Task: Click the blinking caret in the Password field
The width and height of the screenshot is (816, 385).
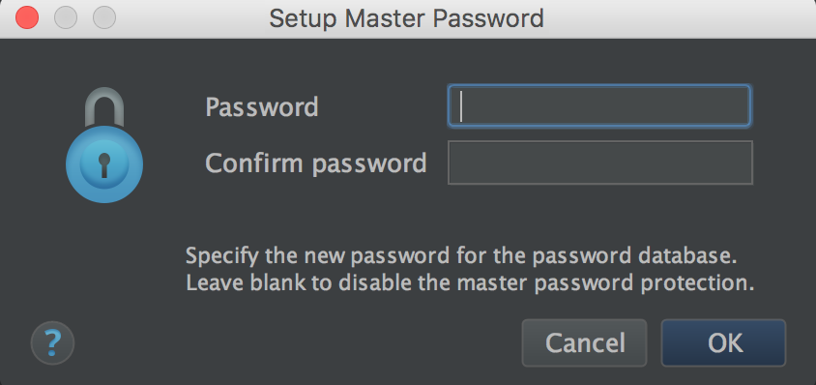Action: [x=461, y=106]
